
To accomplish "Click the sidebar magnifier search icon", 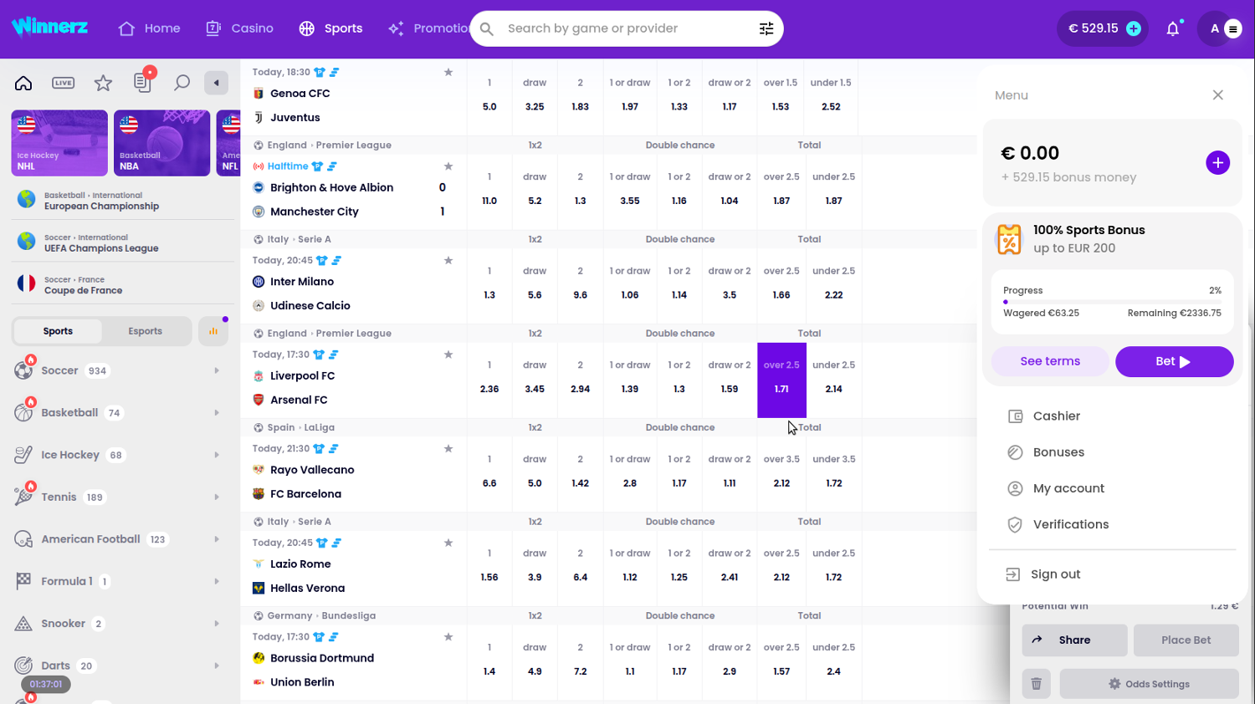I will pos(182,83).
